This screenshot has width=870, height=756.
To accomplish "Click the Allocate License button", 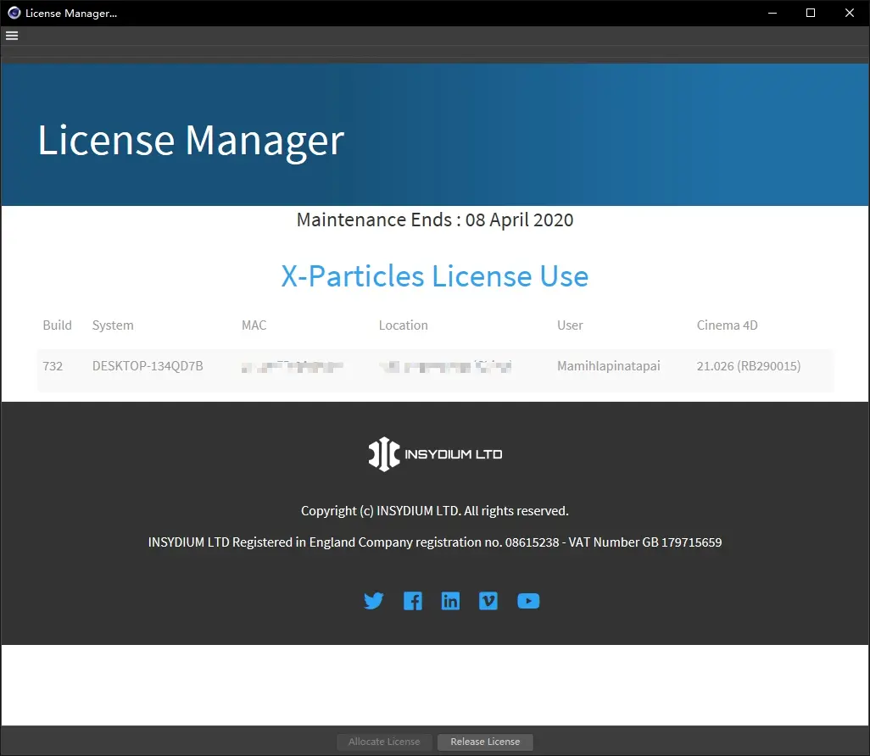I will coord(384,742).
